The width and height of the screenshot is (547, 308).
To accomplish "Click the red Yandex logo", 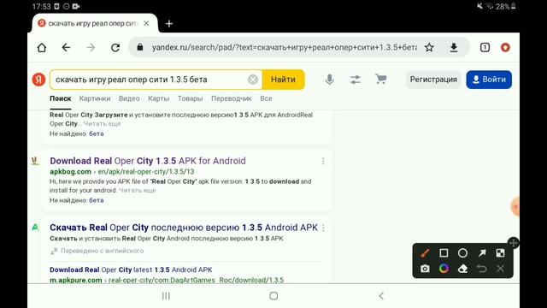I will tap(38, 80).
